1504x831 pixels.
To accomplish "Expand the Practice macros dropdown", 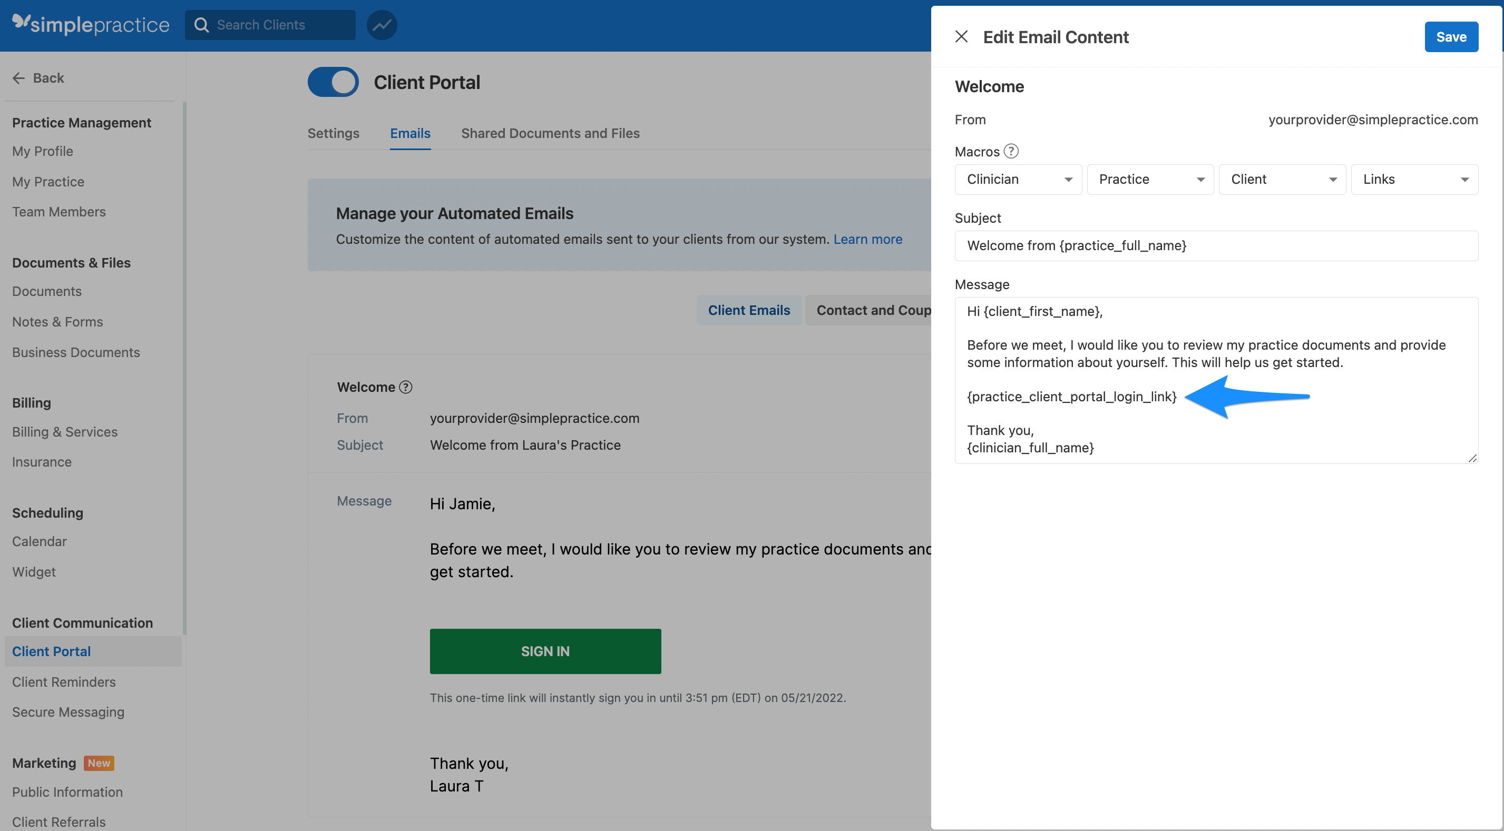I will click(x=1149, y=179).
